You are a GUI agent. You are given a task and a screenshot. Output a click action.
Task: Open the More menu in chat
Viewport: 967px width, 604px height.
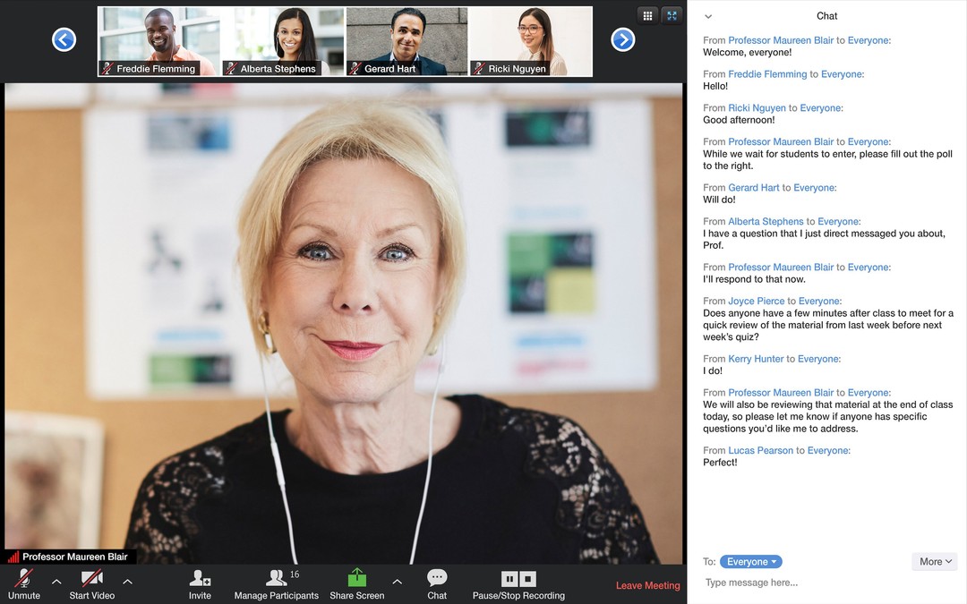934,561
